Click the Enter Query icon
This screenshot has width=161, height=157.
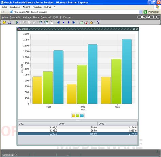coord(41,22)
